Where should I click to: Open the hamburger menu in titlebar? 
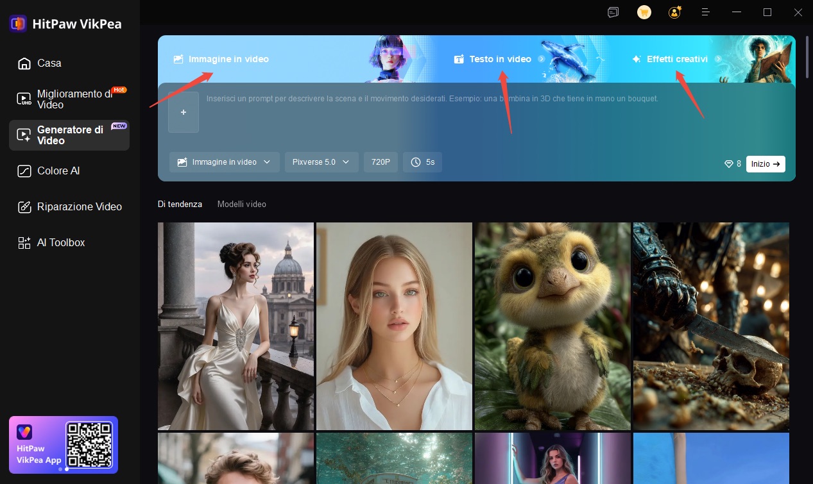[706, 12]
